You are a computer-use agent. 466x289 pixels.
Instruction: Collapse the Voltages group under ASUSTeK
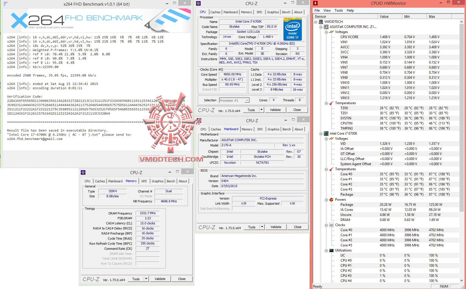click(326, 32)
